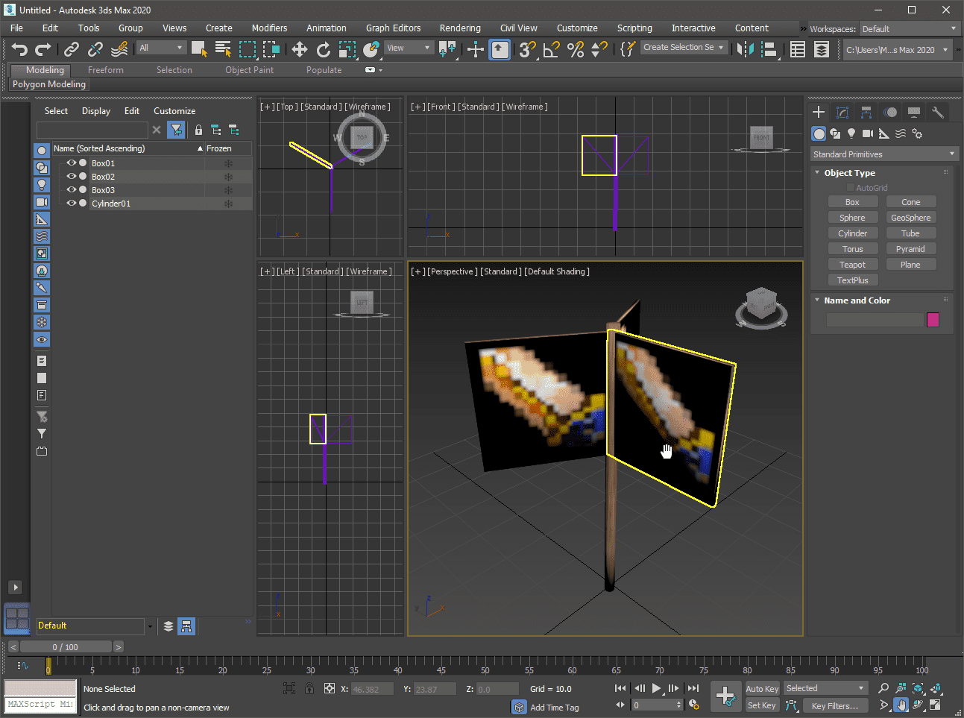The image size is (964, 718).
Task: Activate the Select and Scale tool
Action: tap(347, 49)
